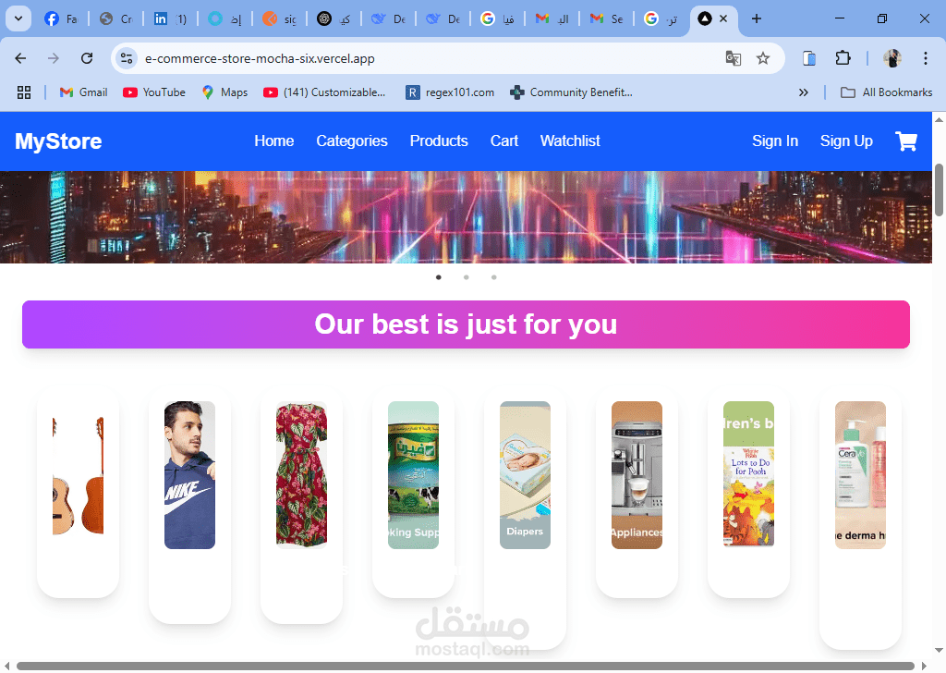Click the scroll-right arrow of horizontal scrollbar
The width and height of the screenshot is (946, 673).
924,666
